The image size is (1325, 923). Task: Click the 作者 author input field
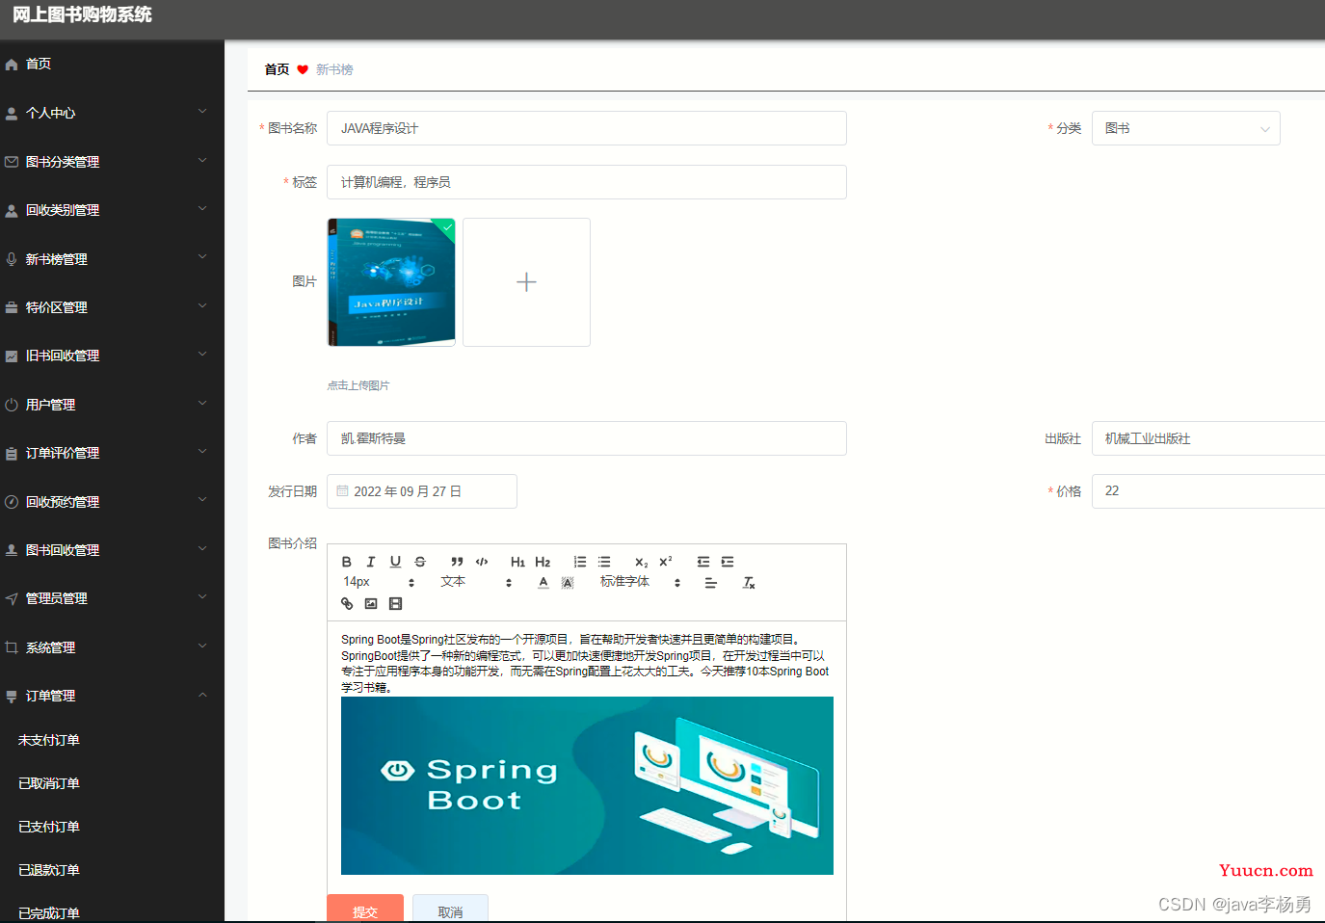(x=587, y=438)
